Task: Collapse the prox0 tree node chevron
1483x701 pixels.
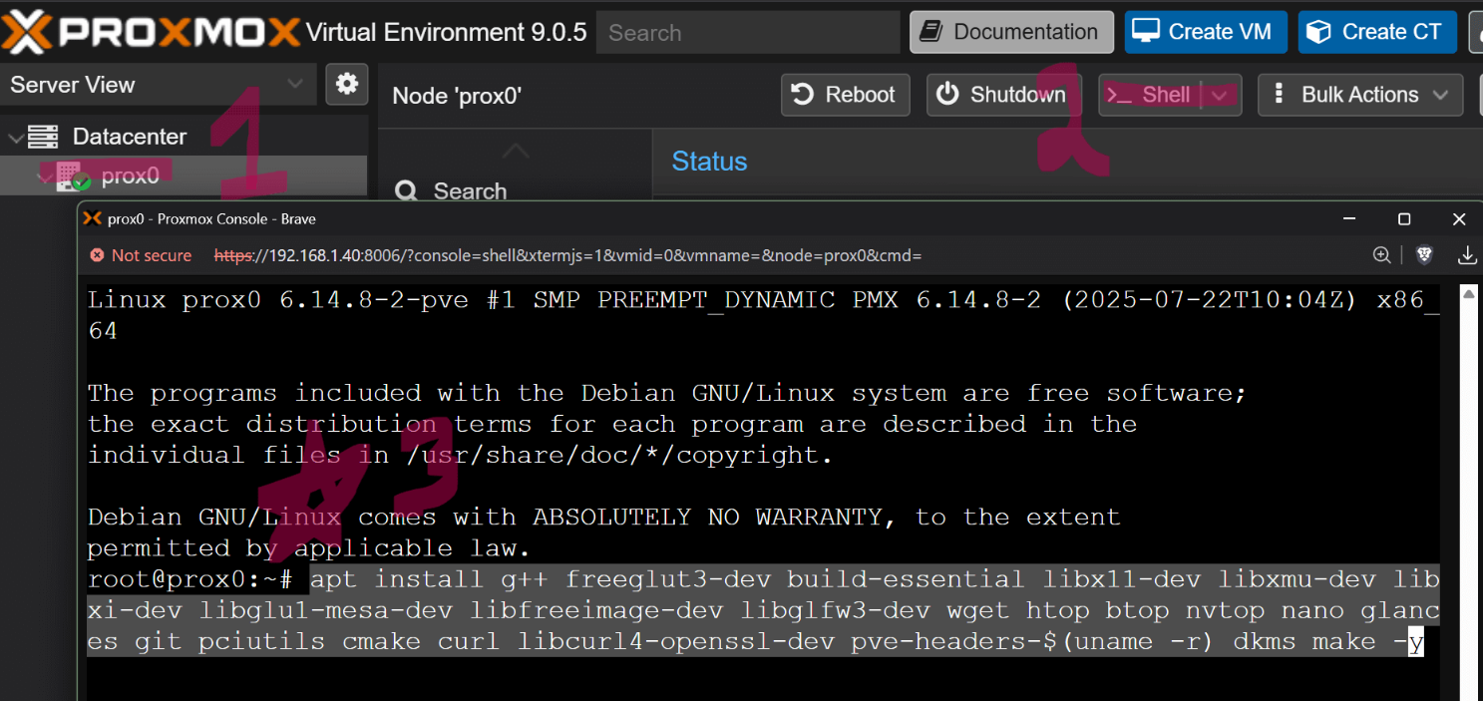Action: coord(43,176)
